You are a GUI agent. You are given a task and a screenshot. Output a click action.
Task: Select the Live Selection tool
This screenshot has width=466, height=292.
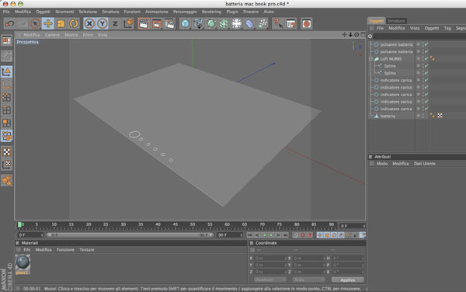coord(35,23)
